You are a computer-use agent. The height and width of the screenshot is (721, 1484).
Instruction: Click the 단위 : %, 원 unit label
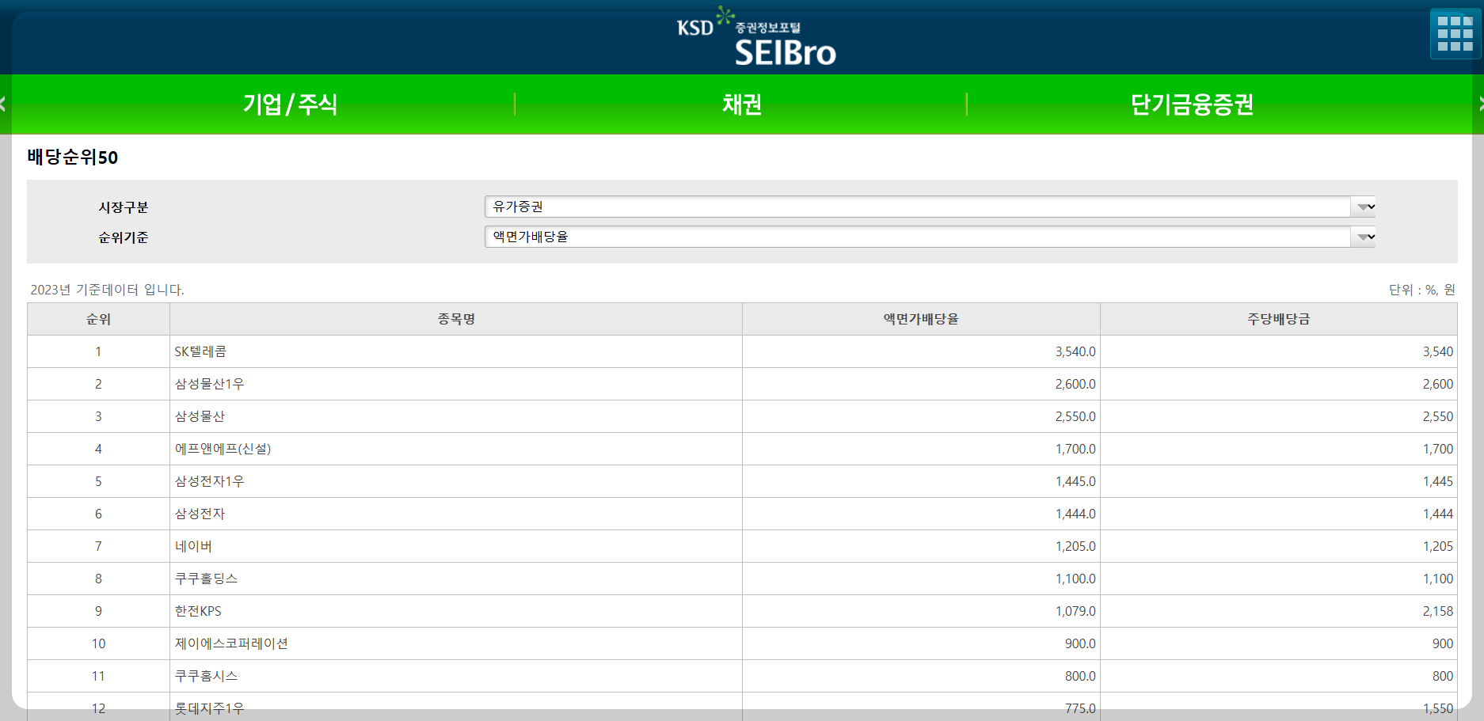pyautogui.click(x=1422, y=290)
